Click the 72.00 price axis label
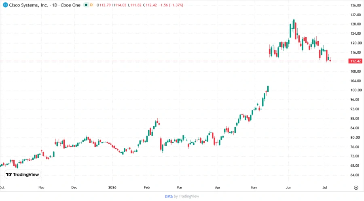The width and height of the screenshot is (364, 201). coord(356,156)
